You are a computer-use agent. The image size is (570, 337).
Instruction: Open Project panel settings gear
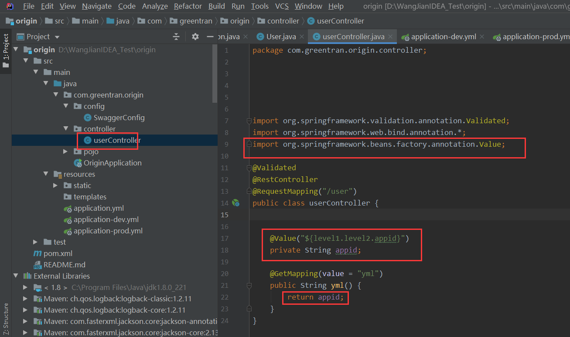tap(195, 37)
